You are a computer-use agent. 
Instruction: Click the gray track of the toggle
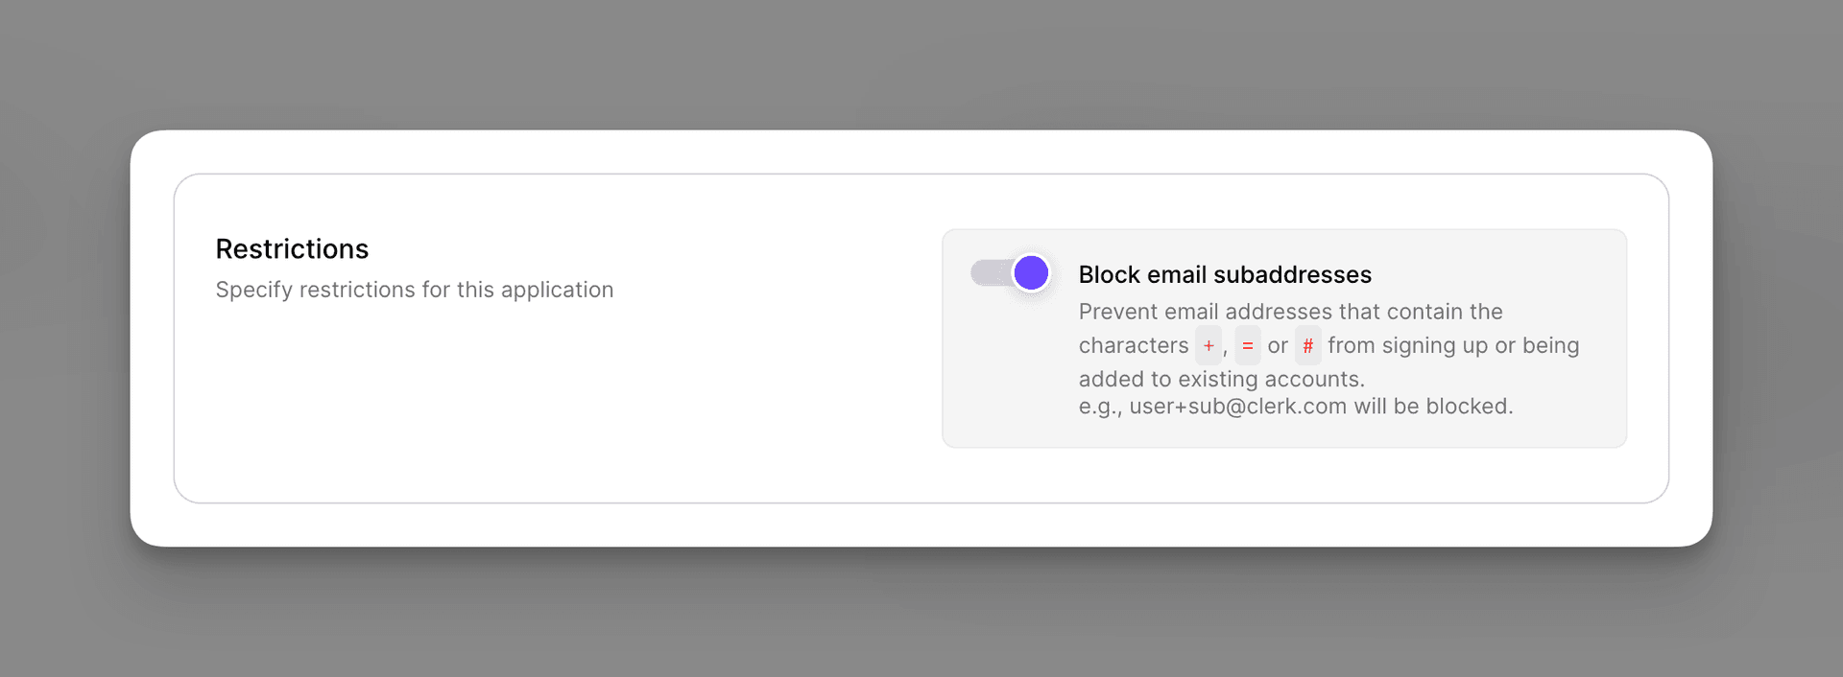[987, 273]
